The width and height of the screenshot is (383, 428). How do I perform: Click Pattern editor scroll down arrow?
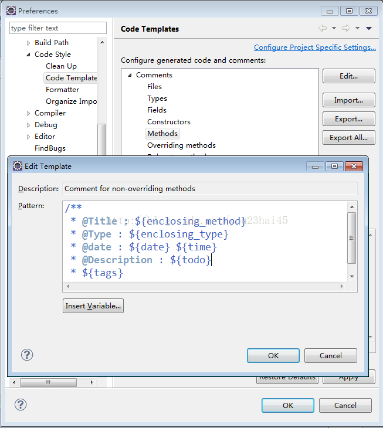(x=352, y=277)
